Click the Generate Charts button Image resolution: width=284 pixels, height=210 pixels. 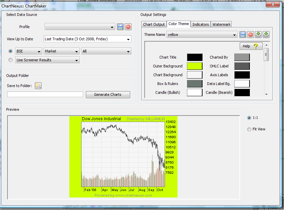pos(108,94)
